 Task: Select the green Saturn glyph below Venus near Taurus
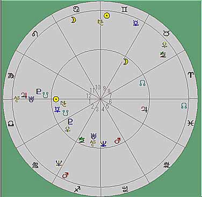(163, 54)
